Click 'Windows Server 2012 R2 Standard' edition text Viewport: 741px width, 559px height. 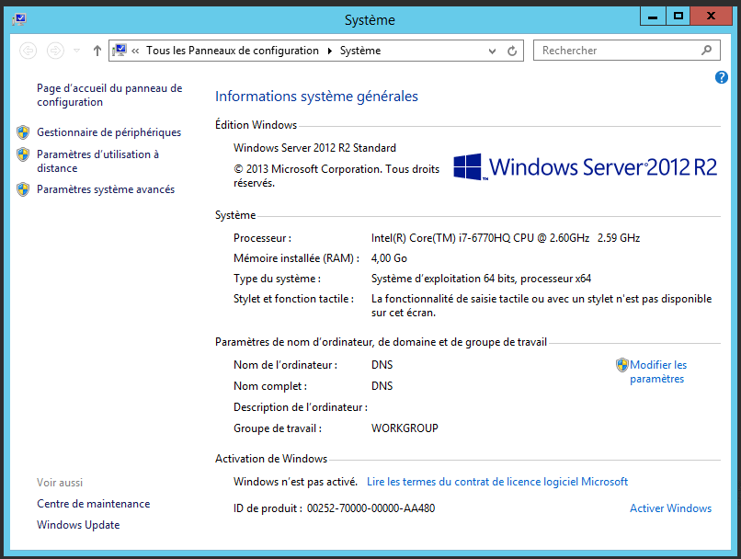pyautogui.click(x=314, y=148)
